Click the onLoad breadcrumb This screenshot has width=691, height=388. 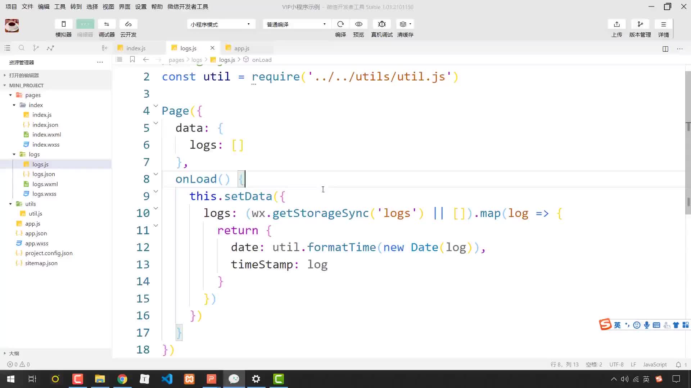(262, 60)
